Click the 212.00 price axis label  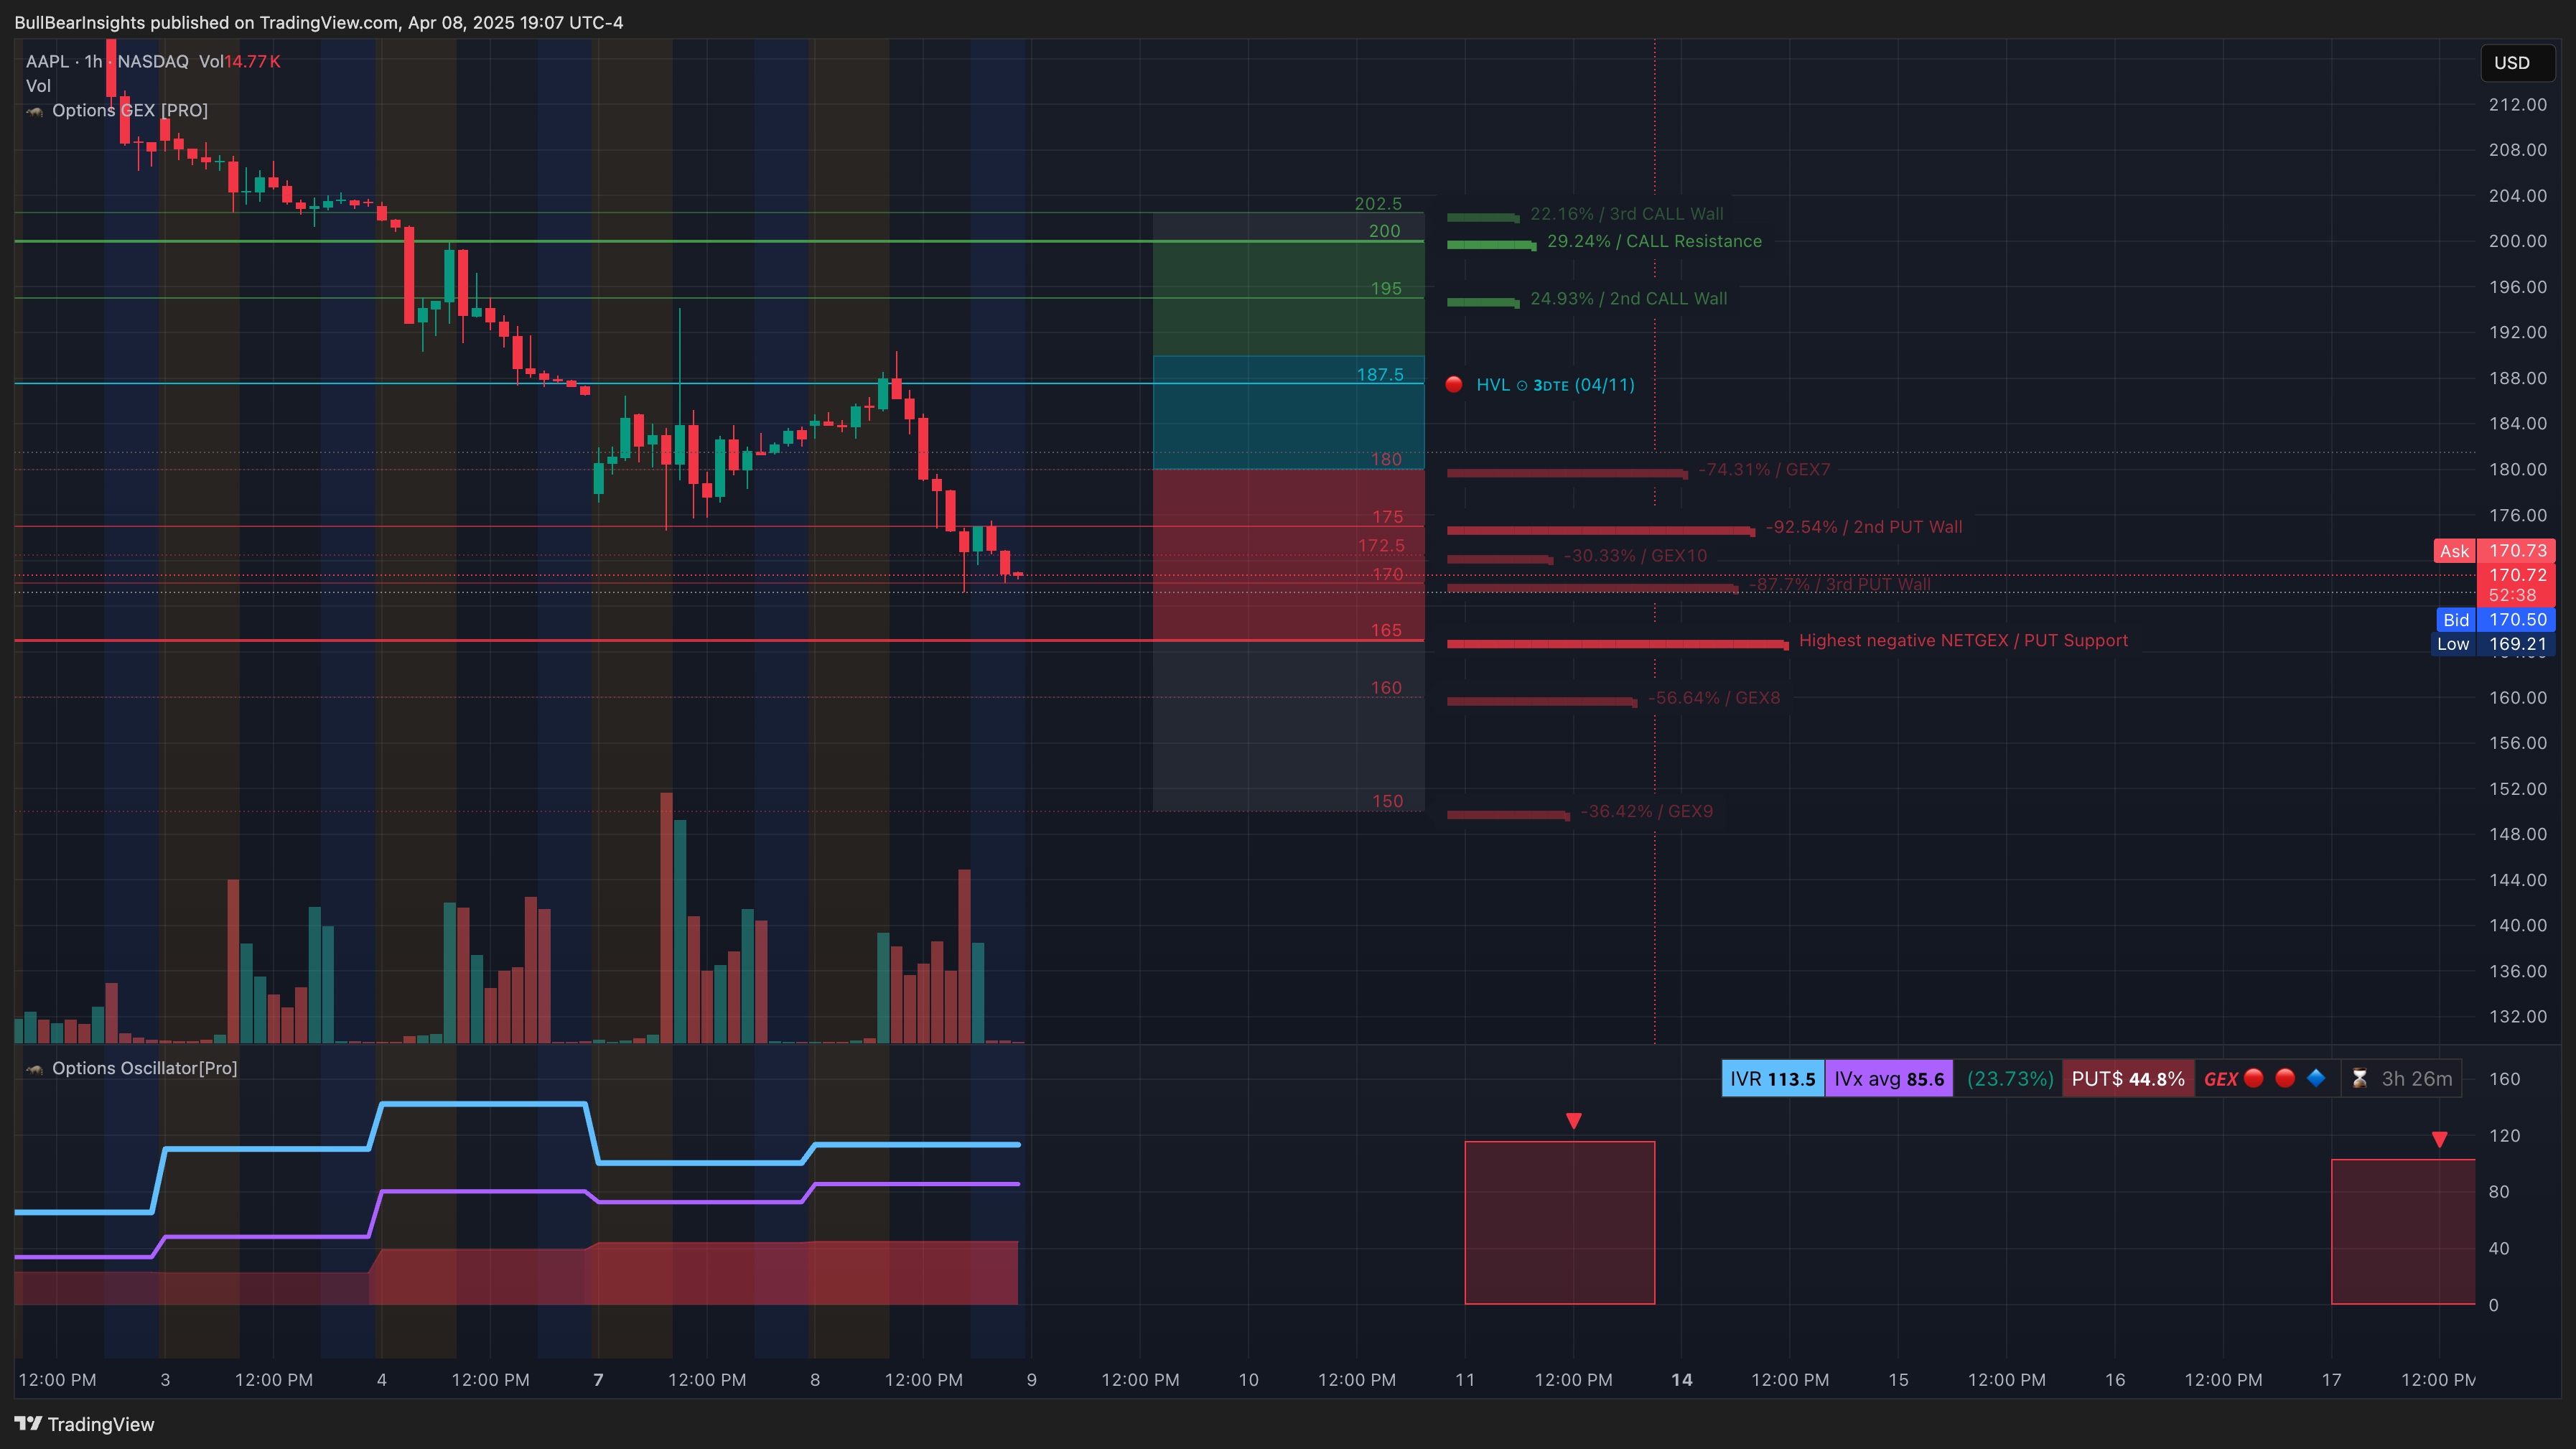pyautogui.click(x=2517, y=105)
